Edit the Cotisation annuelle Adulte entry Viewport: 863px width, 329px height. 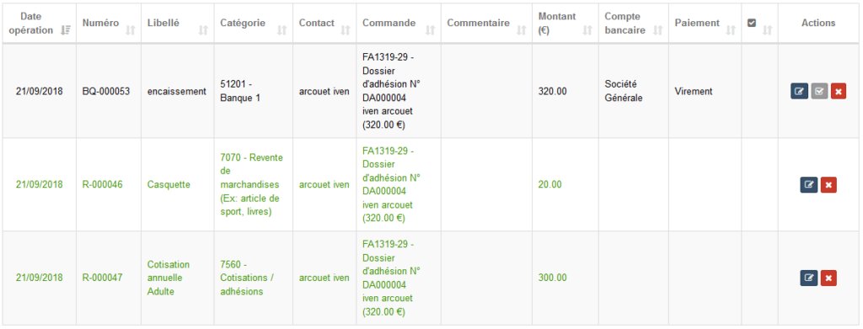808,278
